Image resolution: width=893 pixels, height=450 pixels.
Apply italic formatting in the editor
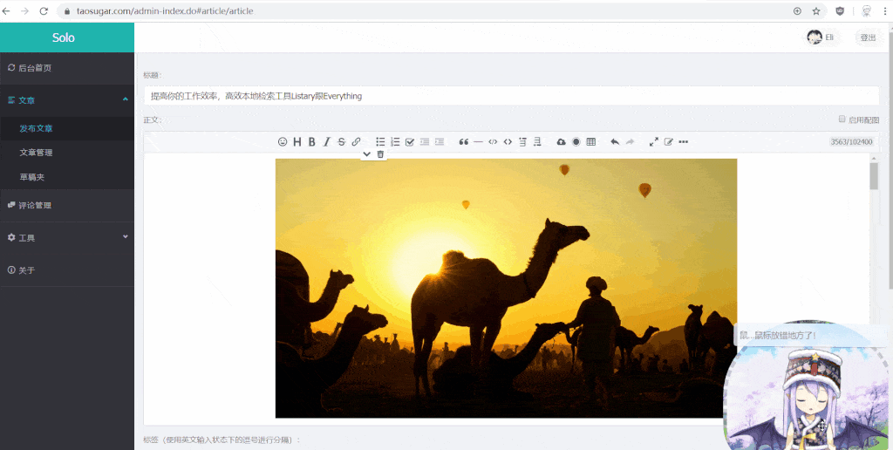click(x=326, y=142)
